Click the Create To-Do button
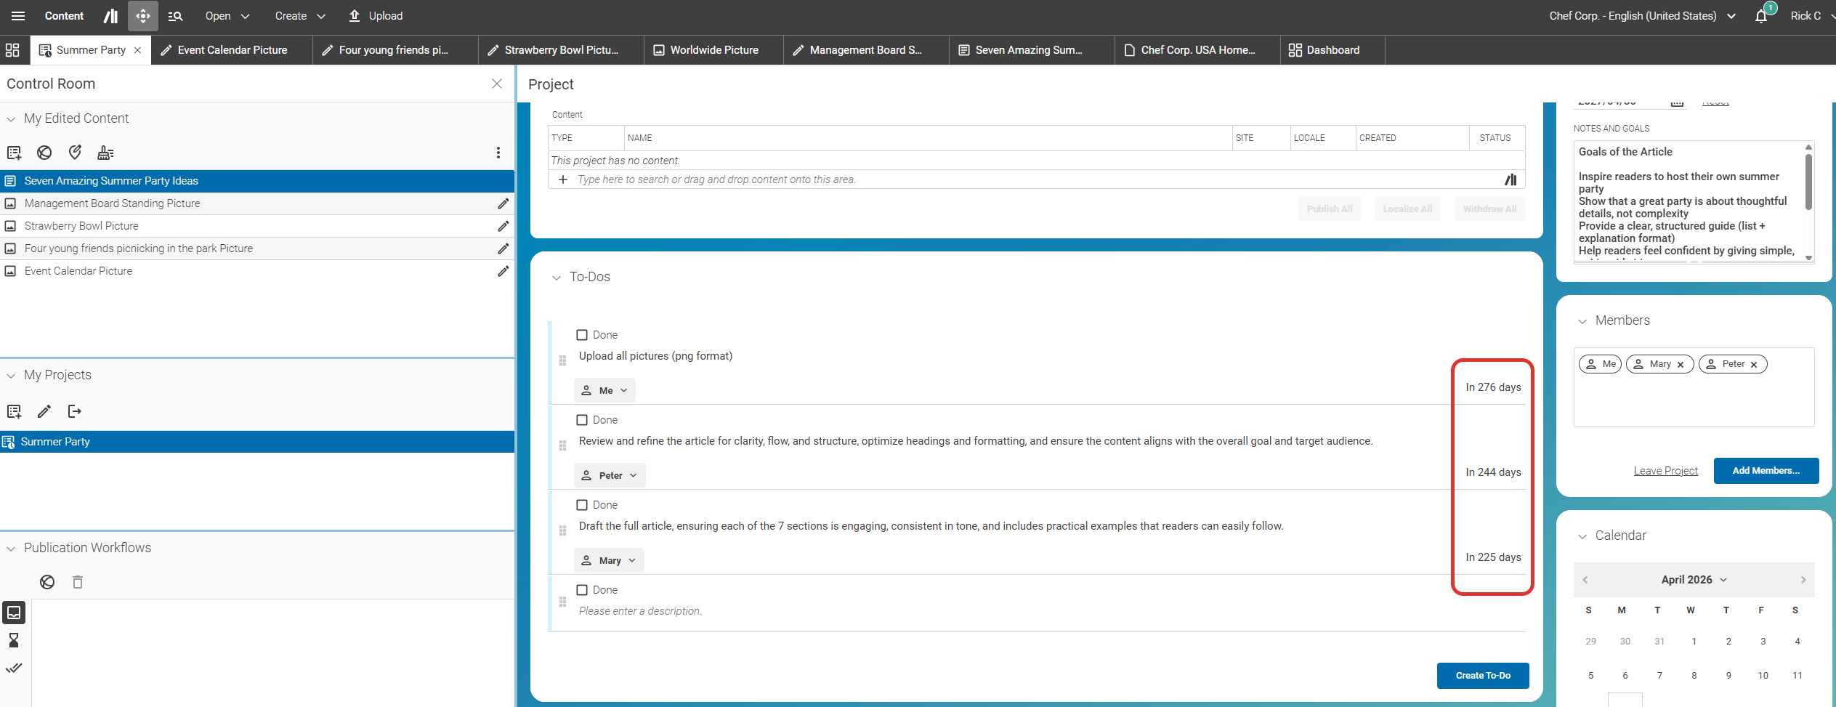The height and width of the screenshot is (707, 1836). coord(1482,676)
